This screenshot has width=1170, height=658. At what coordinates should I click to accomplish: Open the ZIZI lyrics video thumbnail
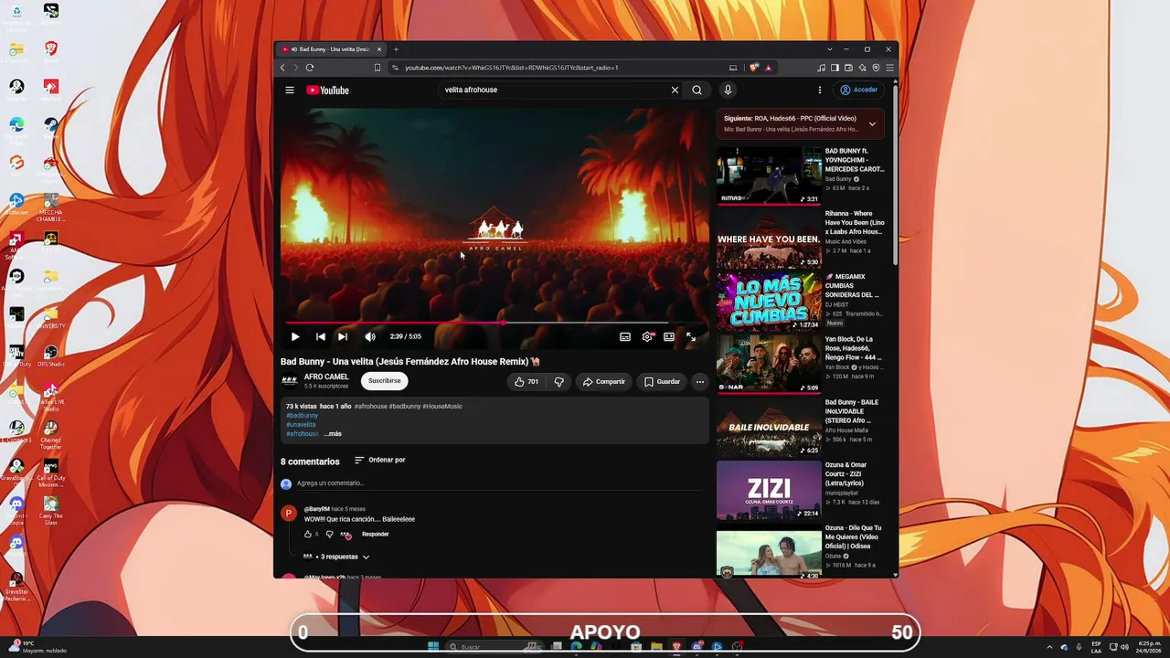tap(769, 490)
